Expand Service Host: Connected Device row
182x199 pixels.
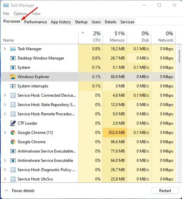tap(5, 95)
